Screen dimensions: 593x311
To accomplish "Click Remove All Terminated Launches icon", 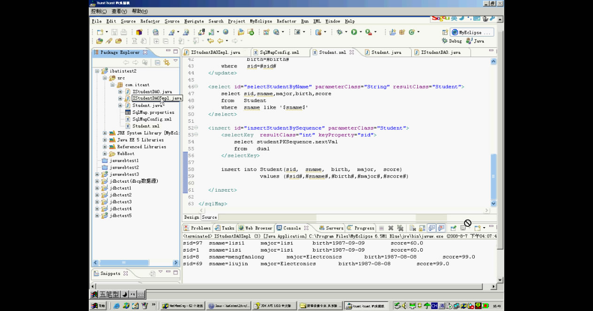I will coord(400,228).
